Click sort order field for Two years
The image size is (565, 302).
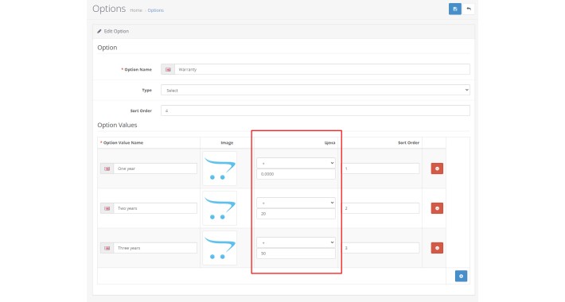point(380,208)
